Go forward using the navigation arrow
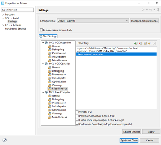The image size is (161, 145). tap(151, 10)
